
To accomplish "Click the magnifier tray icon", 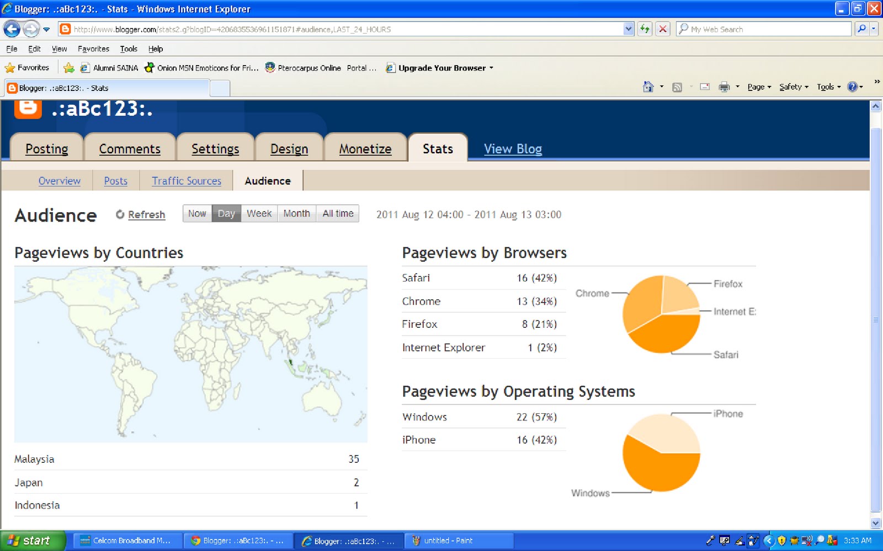I will tap(820, 541).
